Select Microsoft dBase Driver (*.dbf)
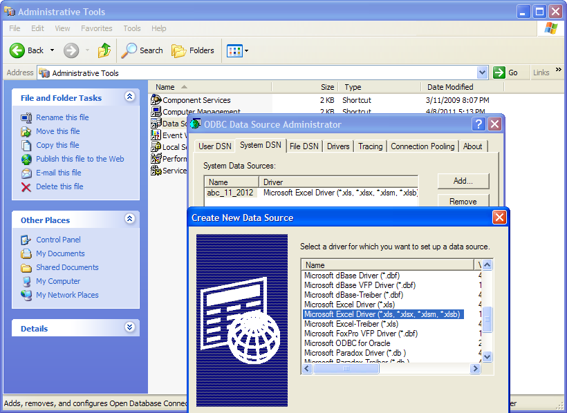Screen dimensions: 567x413 click(x=352, y=276)
